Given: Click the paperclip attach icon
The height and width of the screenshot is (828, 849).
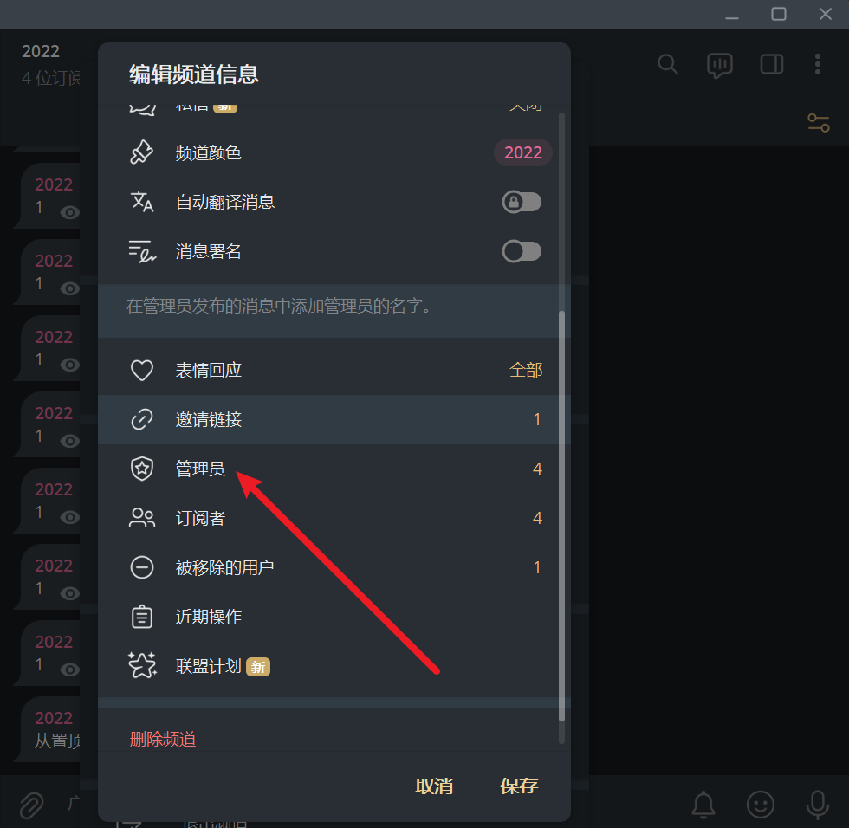Looking at the screenshot, I should (x=31, y=805).
